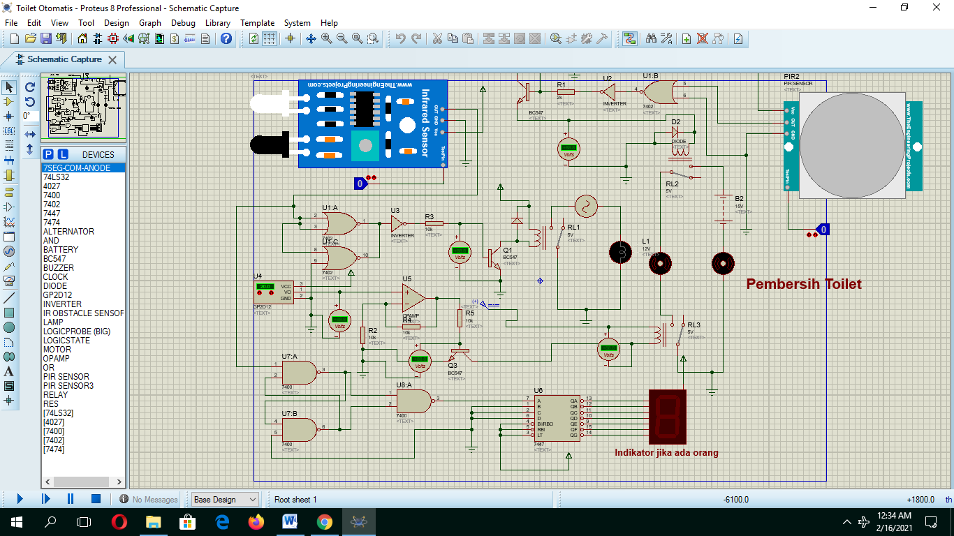Stop the simulation

[x=96, y=499]
